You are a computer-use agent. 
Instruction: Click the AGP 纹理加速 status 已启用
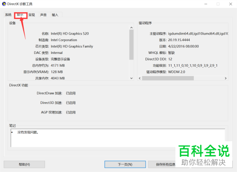71,112
